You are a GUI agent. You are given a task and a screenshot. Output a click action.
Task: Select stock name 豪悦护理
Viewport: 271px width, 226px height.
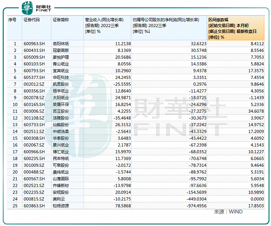[61, 57]
